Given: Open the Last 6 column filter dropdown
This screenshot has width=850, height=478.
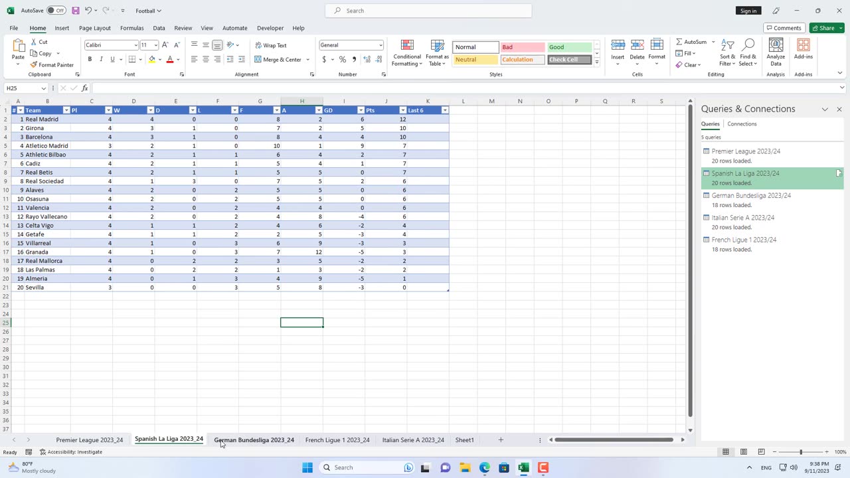Looking at the screenshot, I should (x=445, y=110).
